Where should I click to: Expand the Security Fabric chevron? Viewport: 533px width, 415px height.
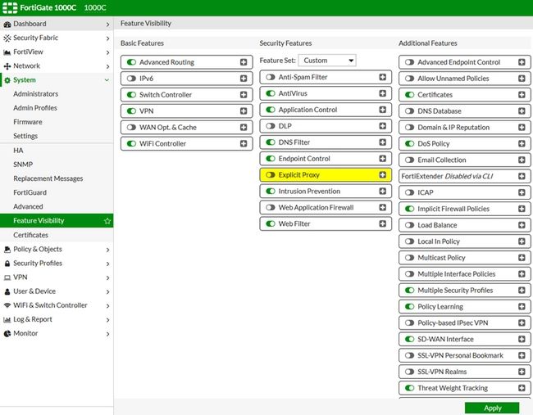click(x=107, y=38)
